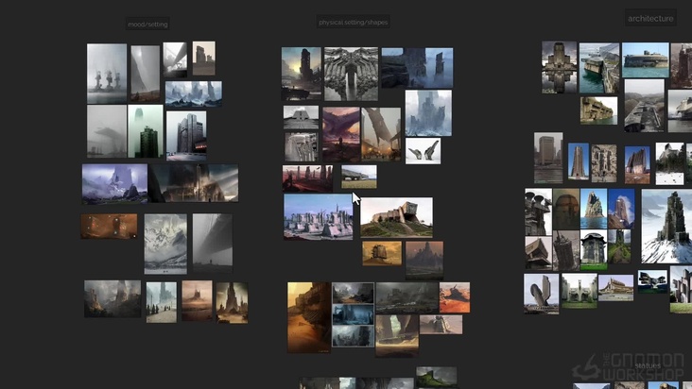
Task: Click image of giant leaning pillars
Action: pyautogui.click(x=381, y=134)
